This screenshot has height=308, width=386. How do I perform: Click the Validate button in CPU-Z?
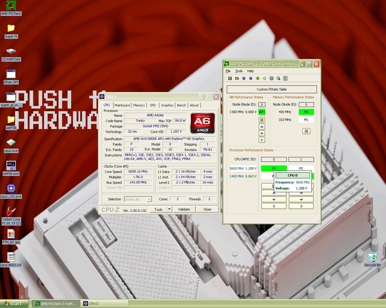coord(184,209)
